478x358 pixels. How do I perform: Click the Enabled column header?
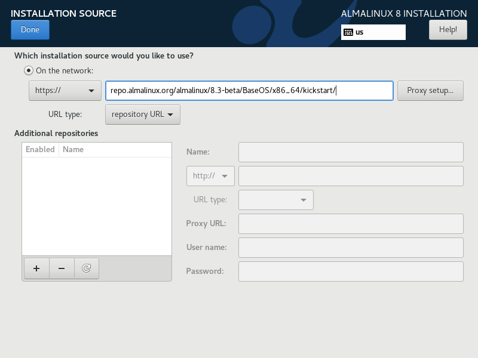coord(39,149)
